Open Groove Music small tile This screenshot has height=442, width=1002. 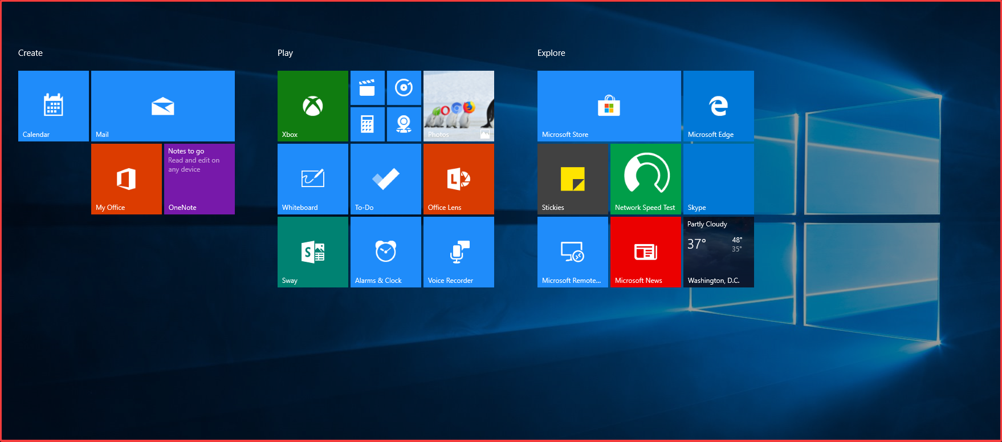pos(404,88)
